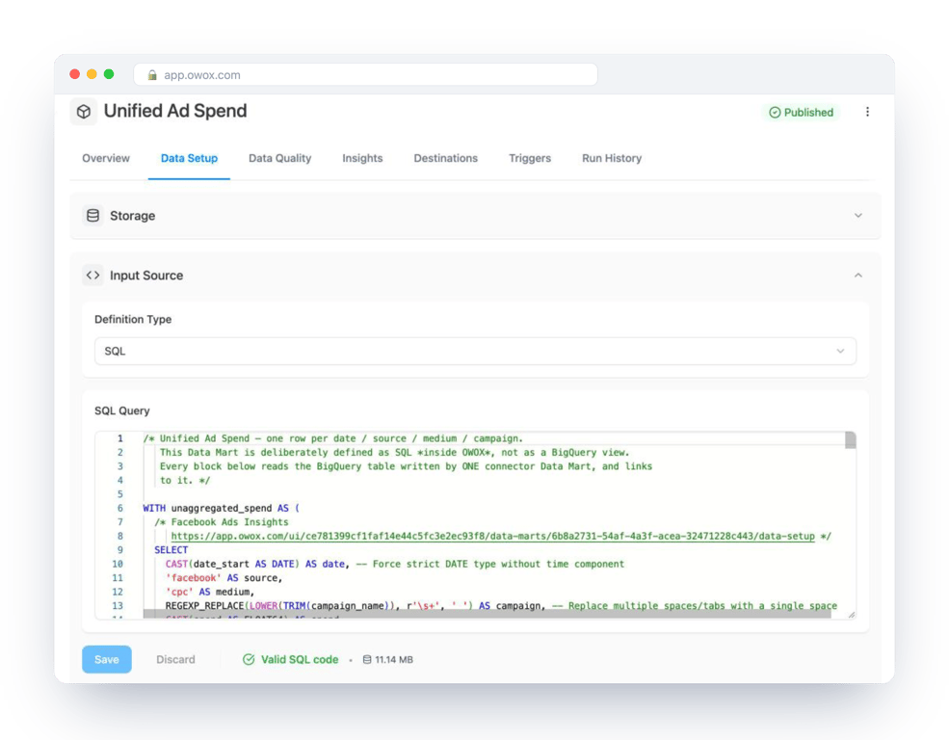Open the Data Quality tab
949x740 pixels.
pos(279,159)
